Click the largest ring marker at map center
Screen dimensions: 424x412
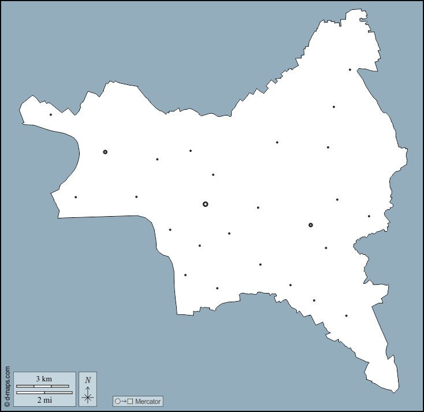206,204
